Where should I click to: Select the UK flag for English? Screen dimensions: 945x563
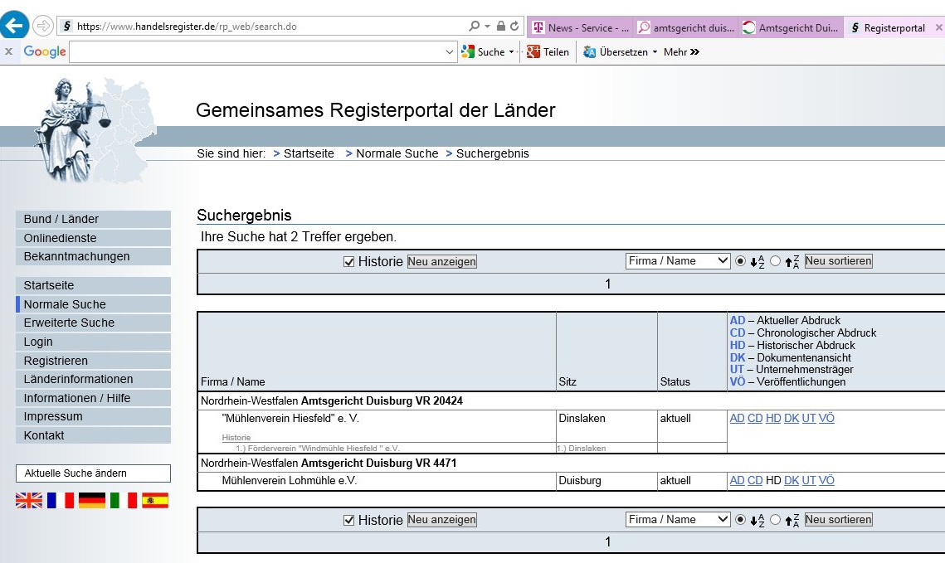click(29, 500)
